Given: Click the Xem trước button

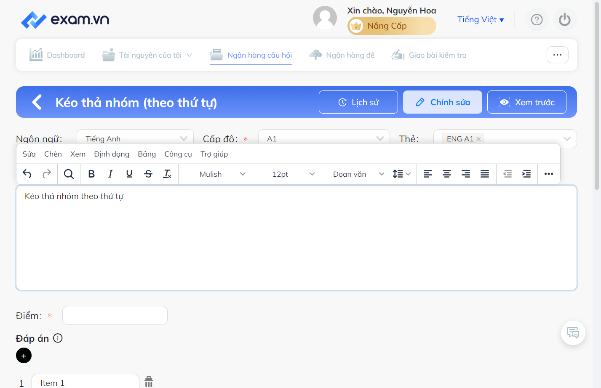Looking at the screenshot, I should point(527,102).
